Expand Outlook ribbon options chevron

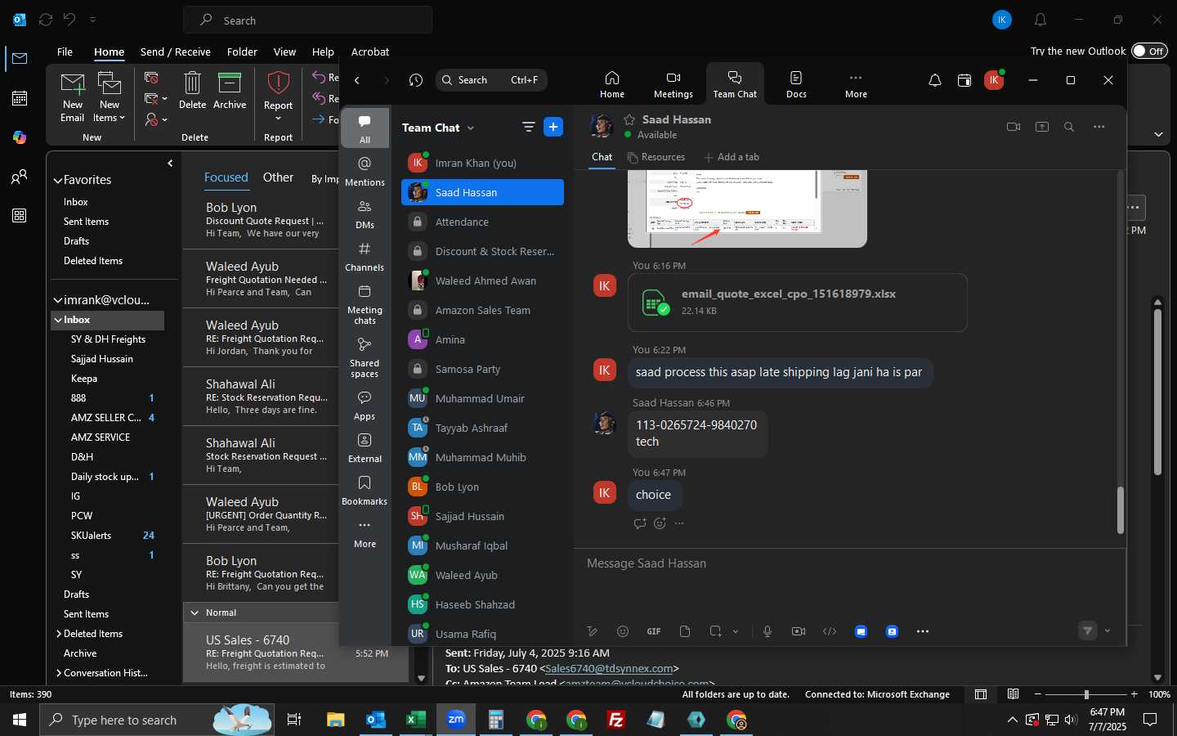click(1158, 134)
